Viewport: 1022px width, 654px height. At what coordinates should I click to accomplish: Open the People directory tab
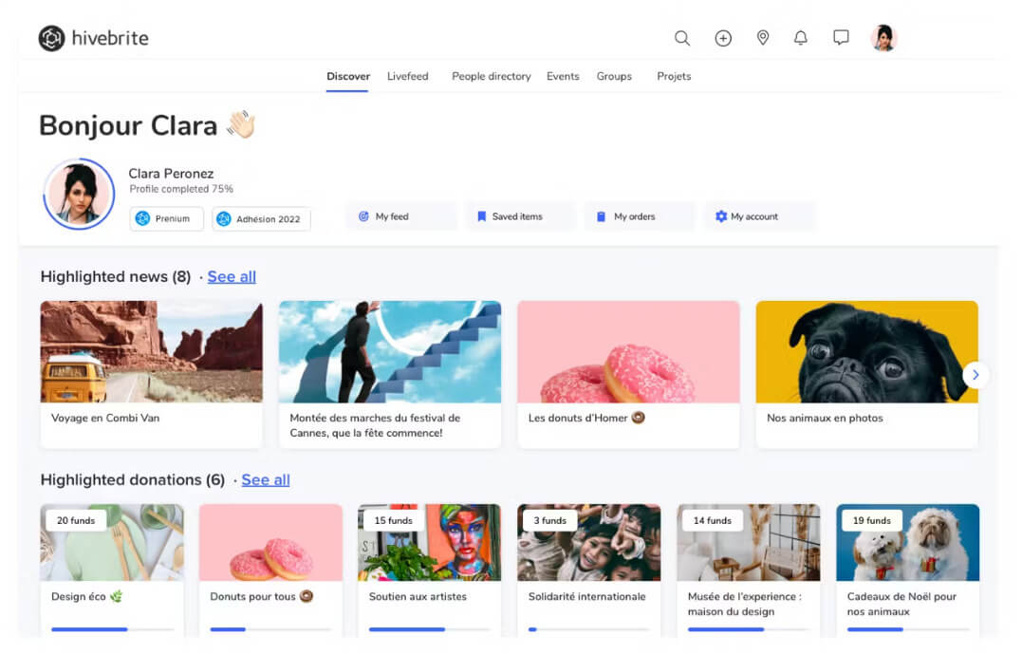coord(491,77)
